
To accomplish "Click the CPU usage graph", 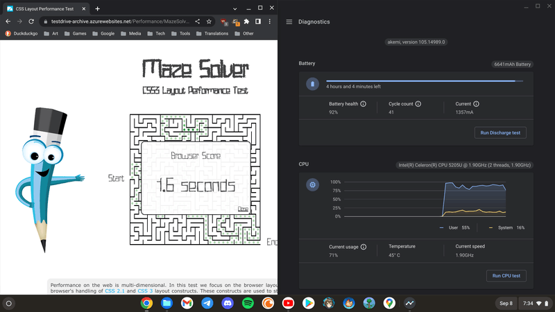I will [425, 199].
